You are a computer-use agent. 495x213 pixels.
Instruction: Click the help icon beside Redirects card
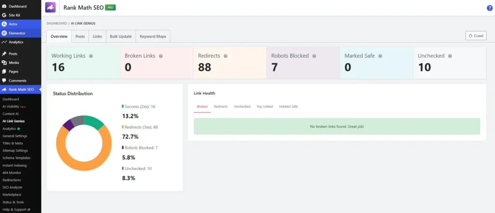[225, 56]
